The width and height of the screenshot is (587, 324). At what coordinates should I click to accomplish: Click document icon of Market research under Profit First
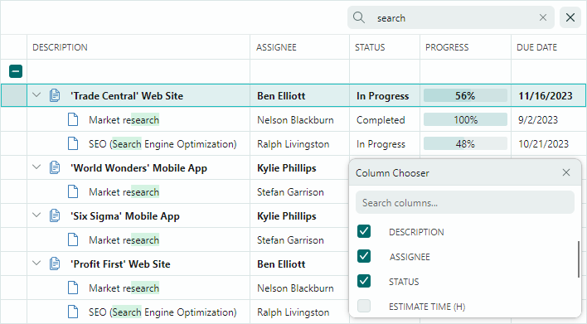73,288
